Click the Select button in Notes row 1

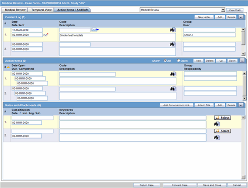(222, 118)
